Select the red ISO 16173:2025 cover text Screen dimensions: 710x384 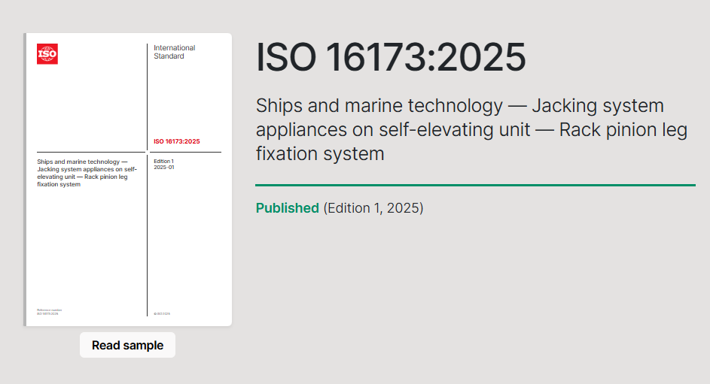click(x=177, y=141)
